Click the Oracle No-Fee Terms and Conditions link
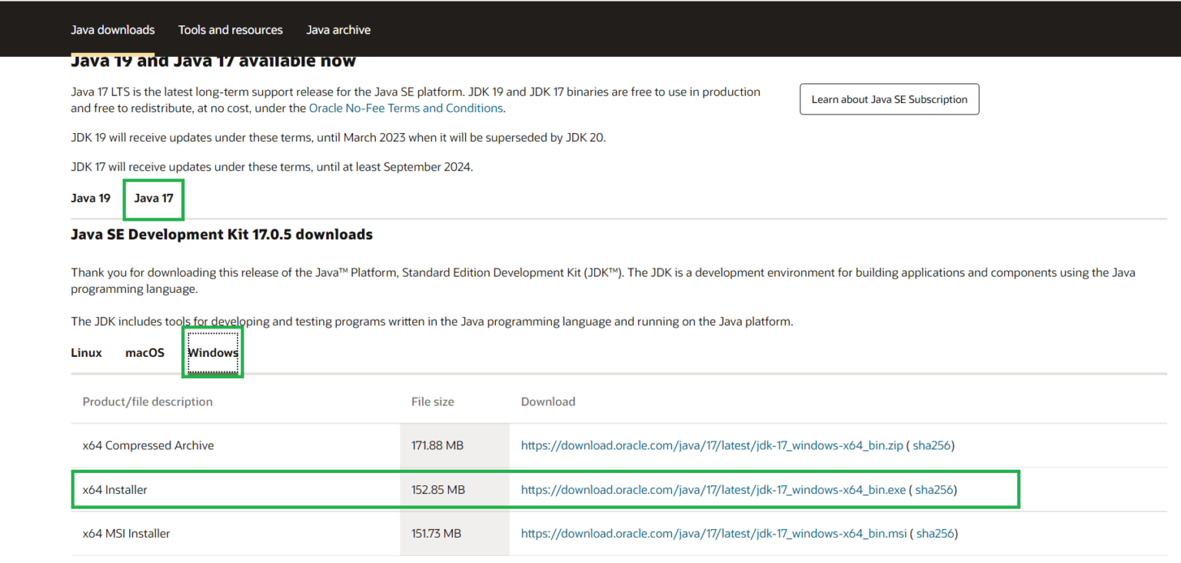1181x563 pixels. (405, 108)
